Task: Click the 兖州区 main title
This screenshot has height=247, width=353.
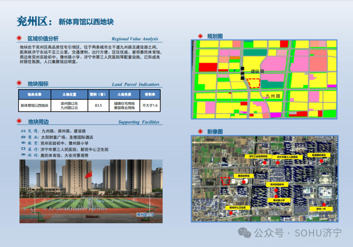Action: (34, 21)
